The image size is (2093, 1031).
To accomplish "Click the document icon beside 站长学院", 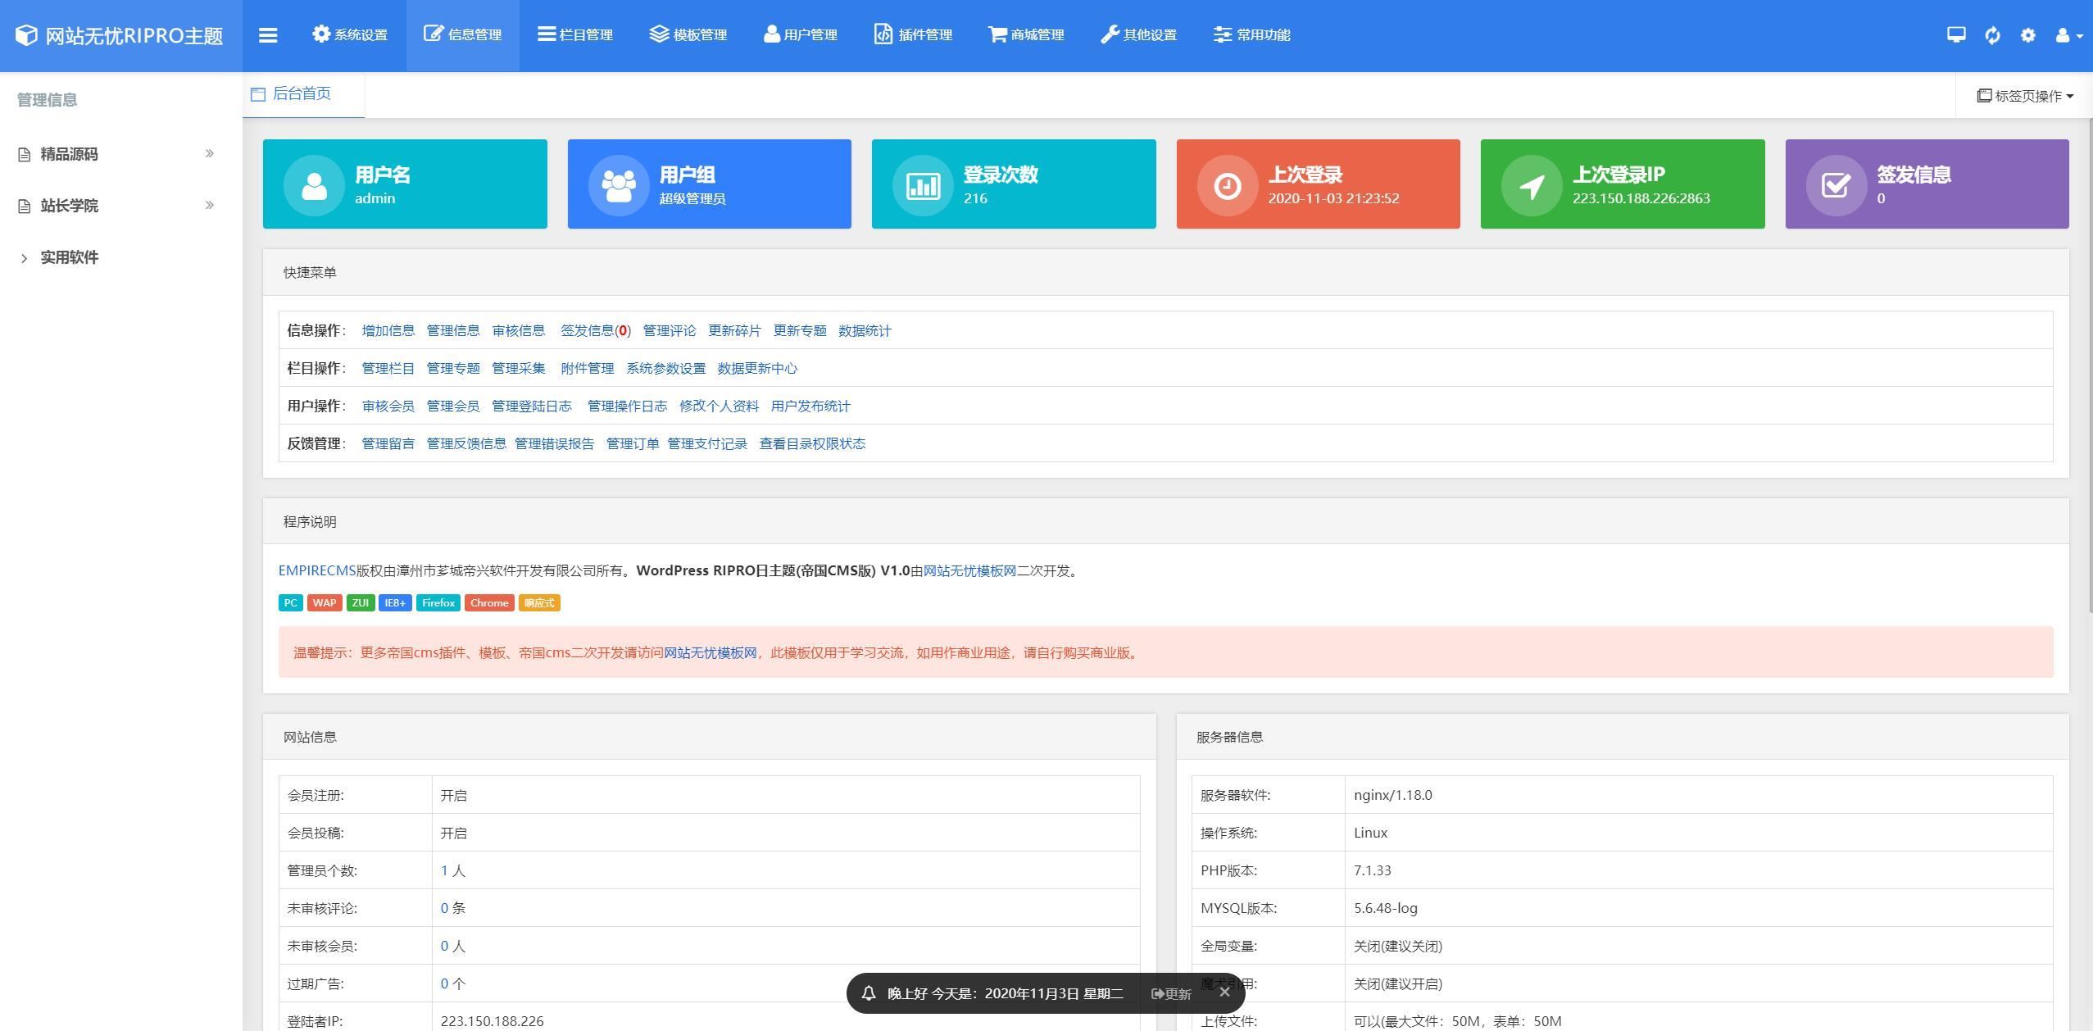I will pyautogui.click(x=25, y=206).
